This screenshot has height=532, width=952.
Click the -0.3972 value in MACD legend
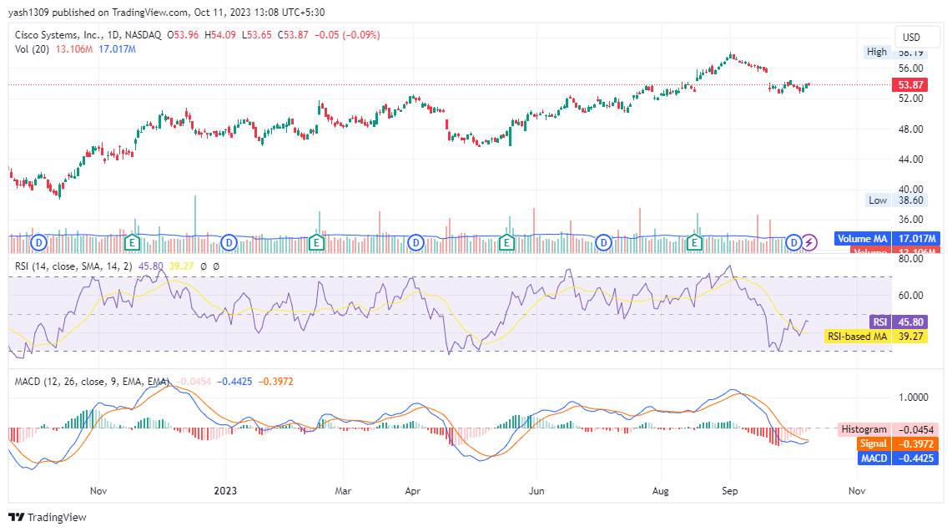[x=275, y=382]
